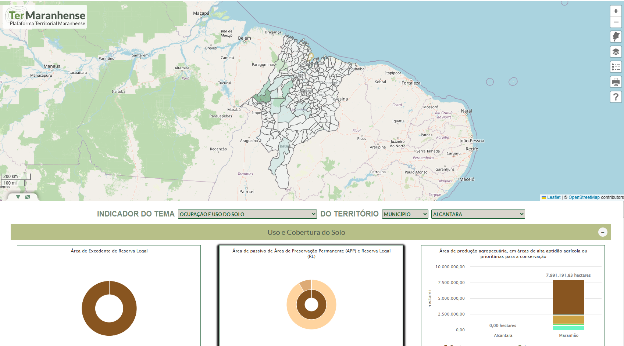The width and height of the screenshot is (624, 346).
Task: Open the OpenStreetMap attribution link
Action: coord(584,197)
